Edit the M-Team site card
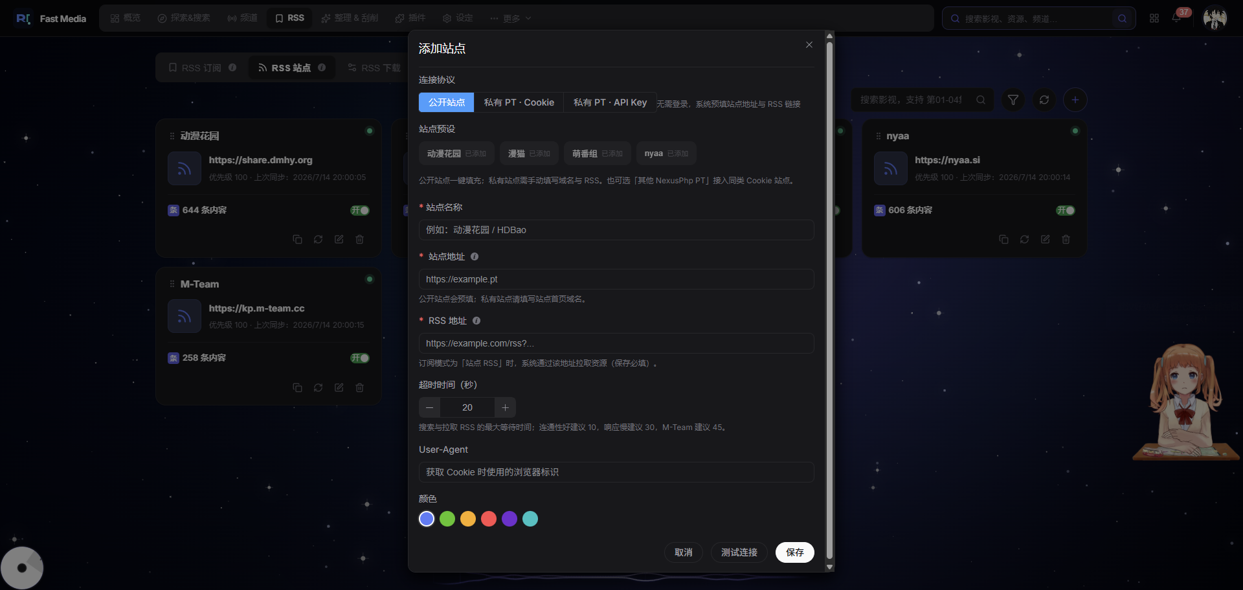The width and height of the screenshot is (1243, 590). pyautogui.click(x=339, y=387)
